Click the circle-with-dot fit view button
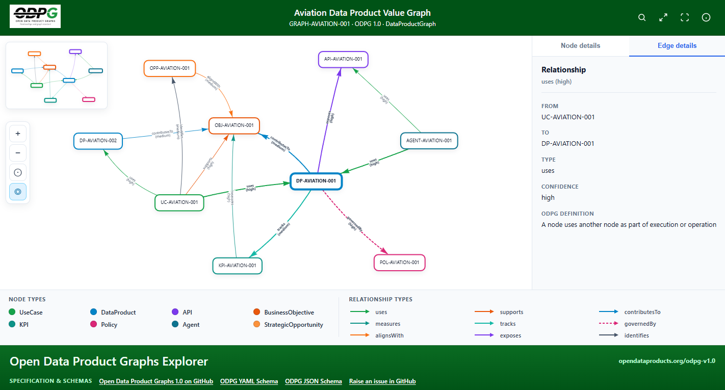 pyautogui.click(x=18, y=172)
